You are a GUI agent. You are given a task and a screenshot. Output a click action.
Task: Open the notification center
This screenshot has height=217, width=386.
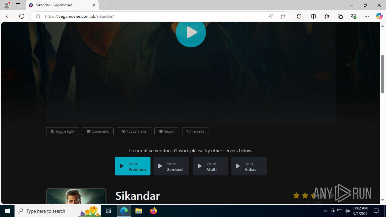tap(376, 211)
